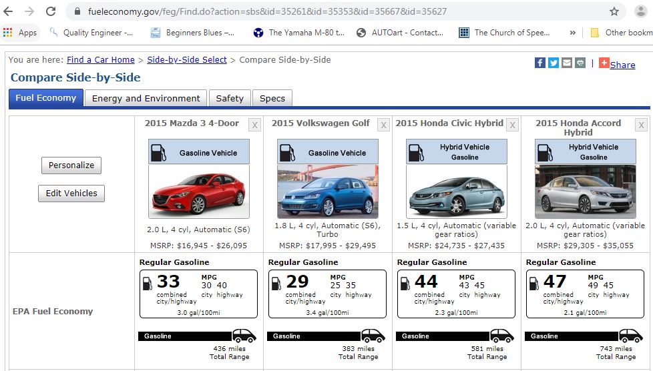Screen dimensions: 653x371
Task: Email this page via envelope icon
Action: 567,63
